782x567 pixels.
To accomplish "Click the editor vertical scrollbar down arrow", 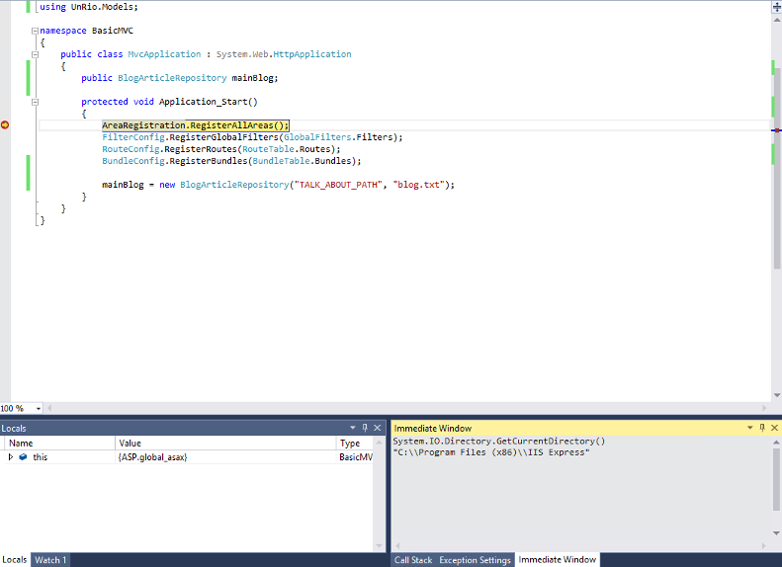I will (x=777, y=395).
